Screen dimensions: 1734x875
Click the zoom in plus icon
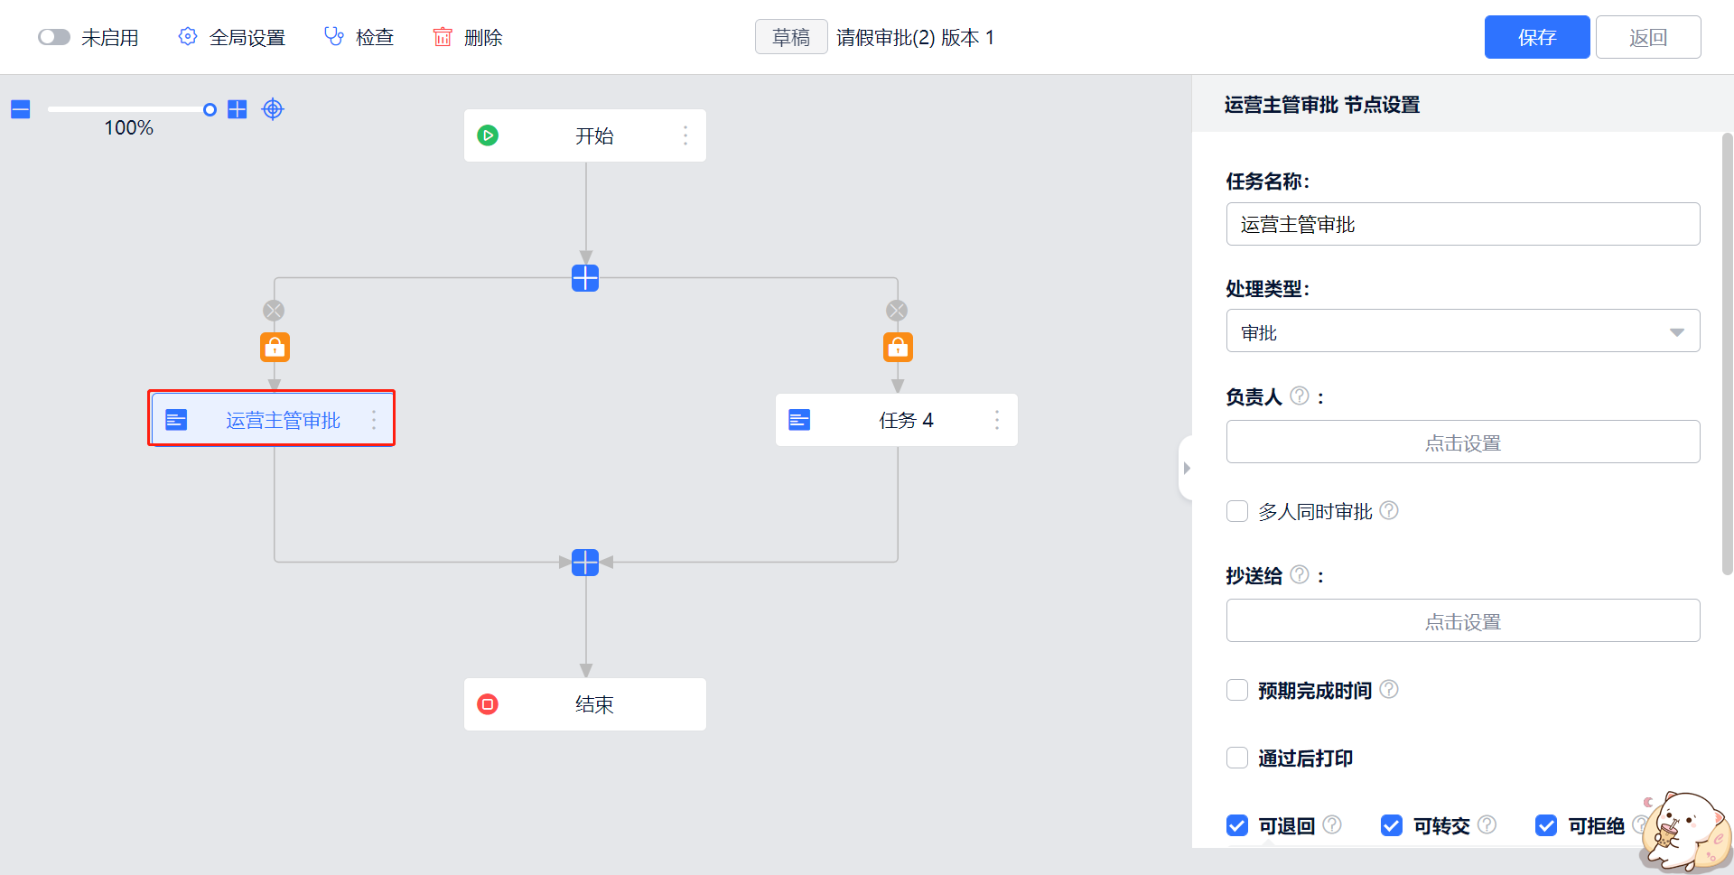coord(237,109)
